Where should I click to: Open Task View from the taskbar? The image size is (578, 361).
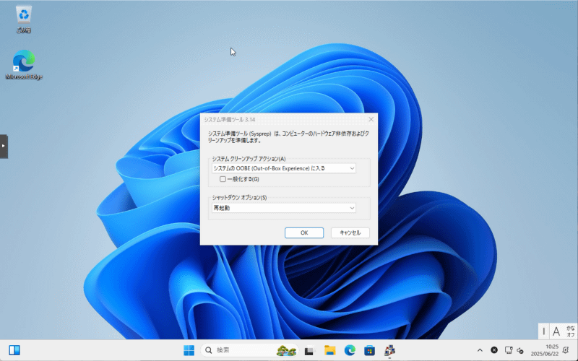[x=309, y=350]
